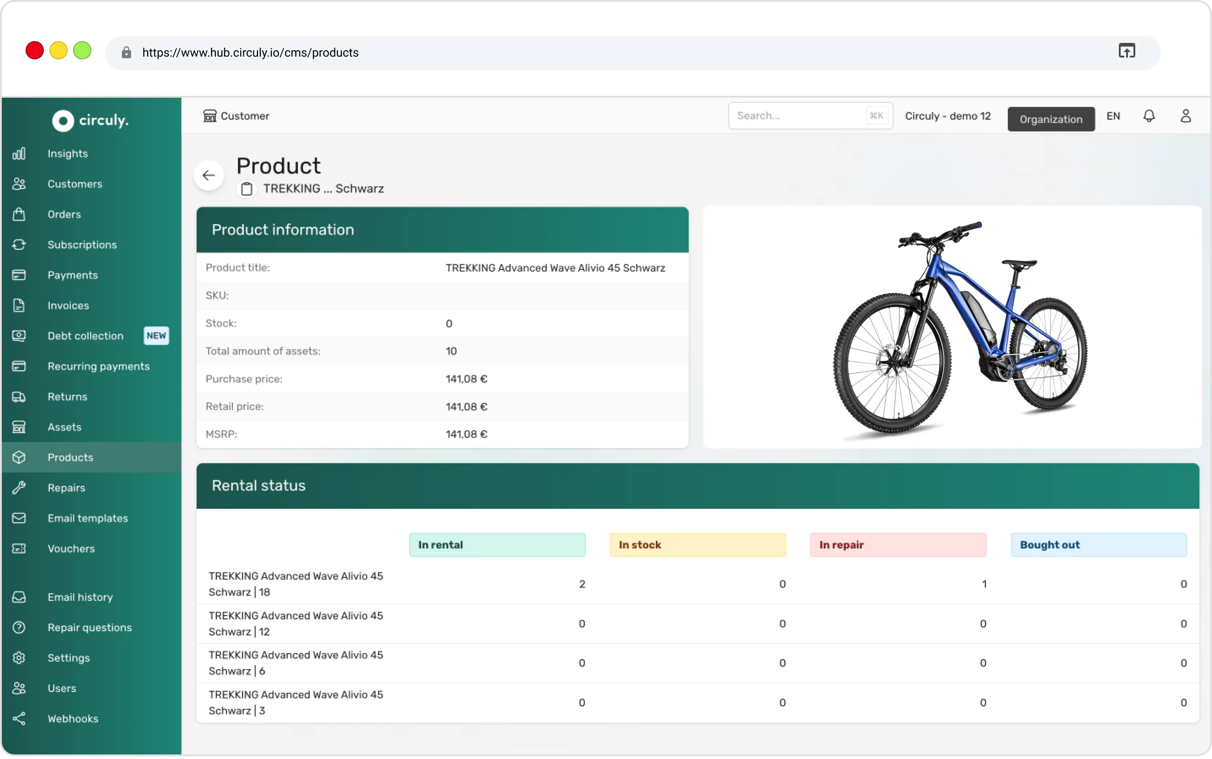This screenshot has height=759, width=1212.
Task: Click the Repairs wrench icon
Action: coord(19,488)
